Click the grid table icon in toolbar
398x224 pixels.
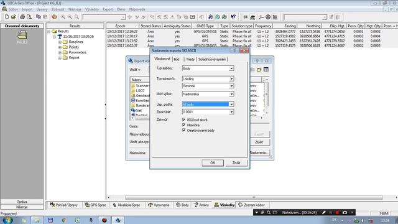[275, 17]
